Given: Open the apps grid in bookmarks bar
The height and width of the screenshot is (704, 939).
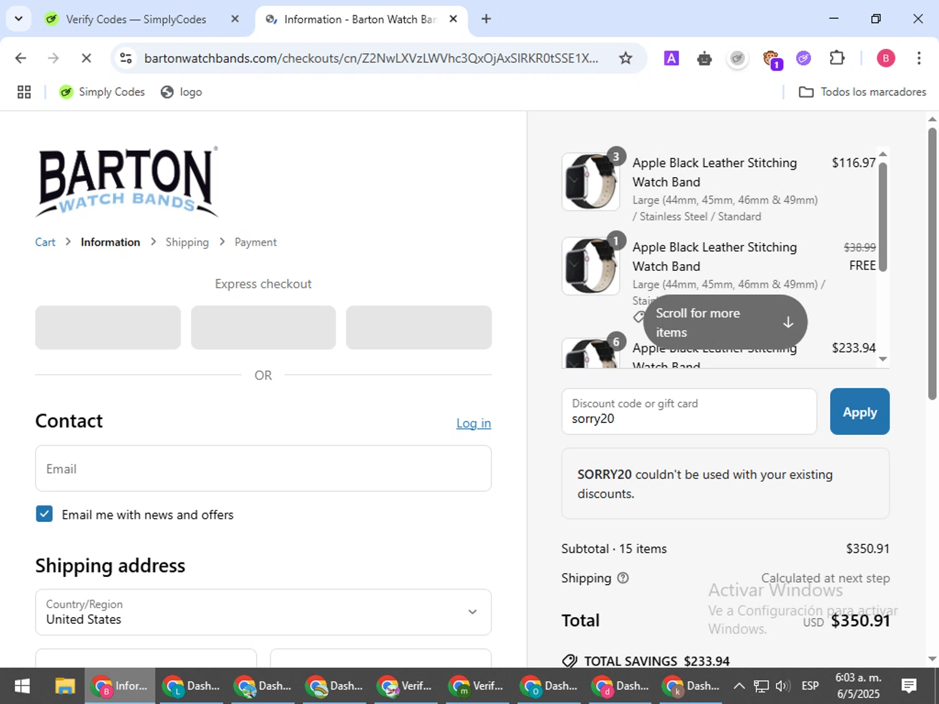Looking at the screenshot, I should tap(24, 92).
